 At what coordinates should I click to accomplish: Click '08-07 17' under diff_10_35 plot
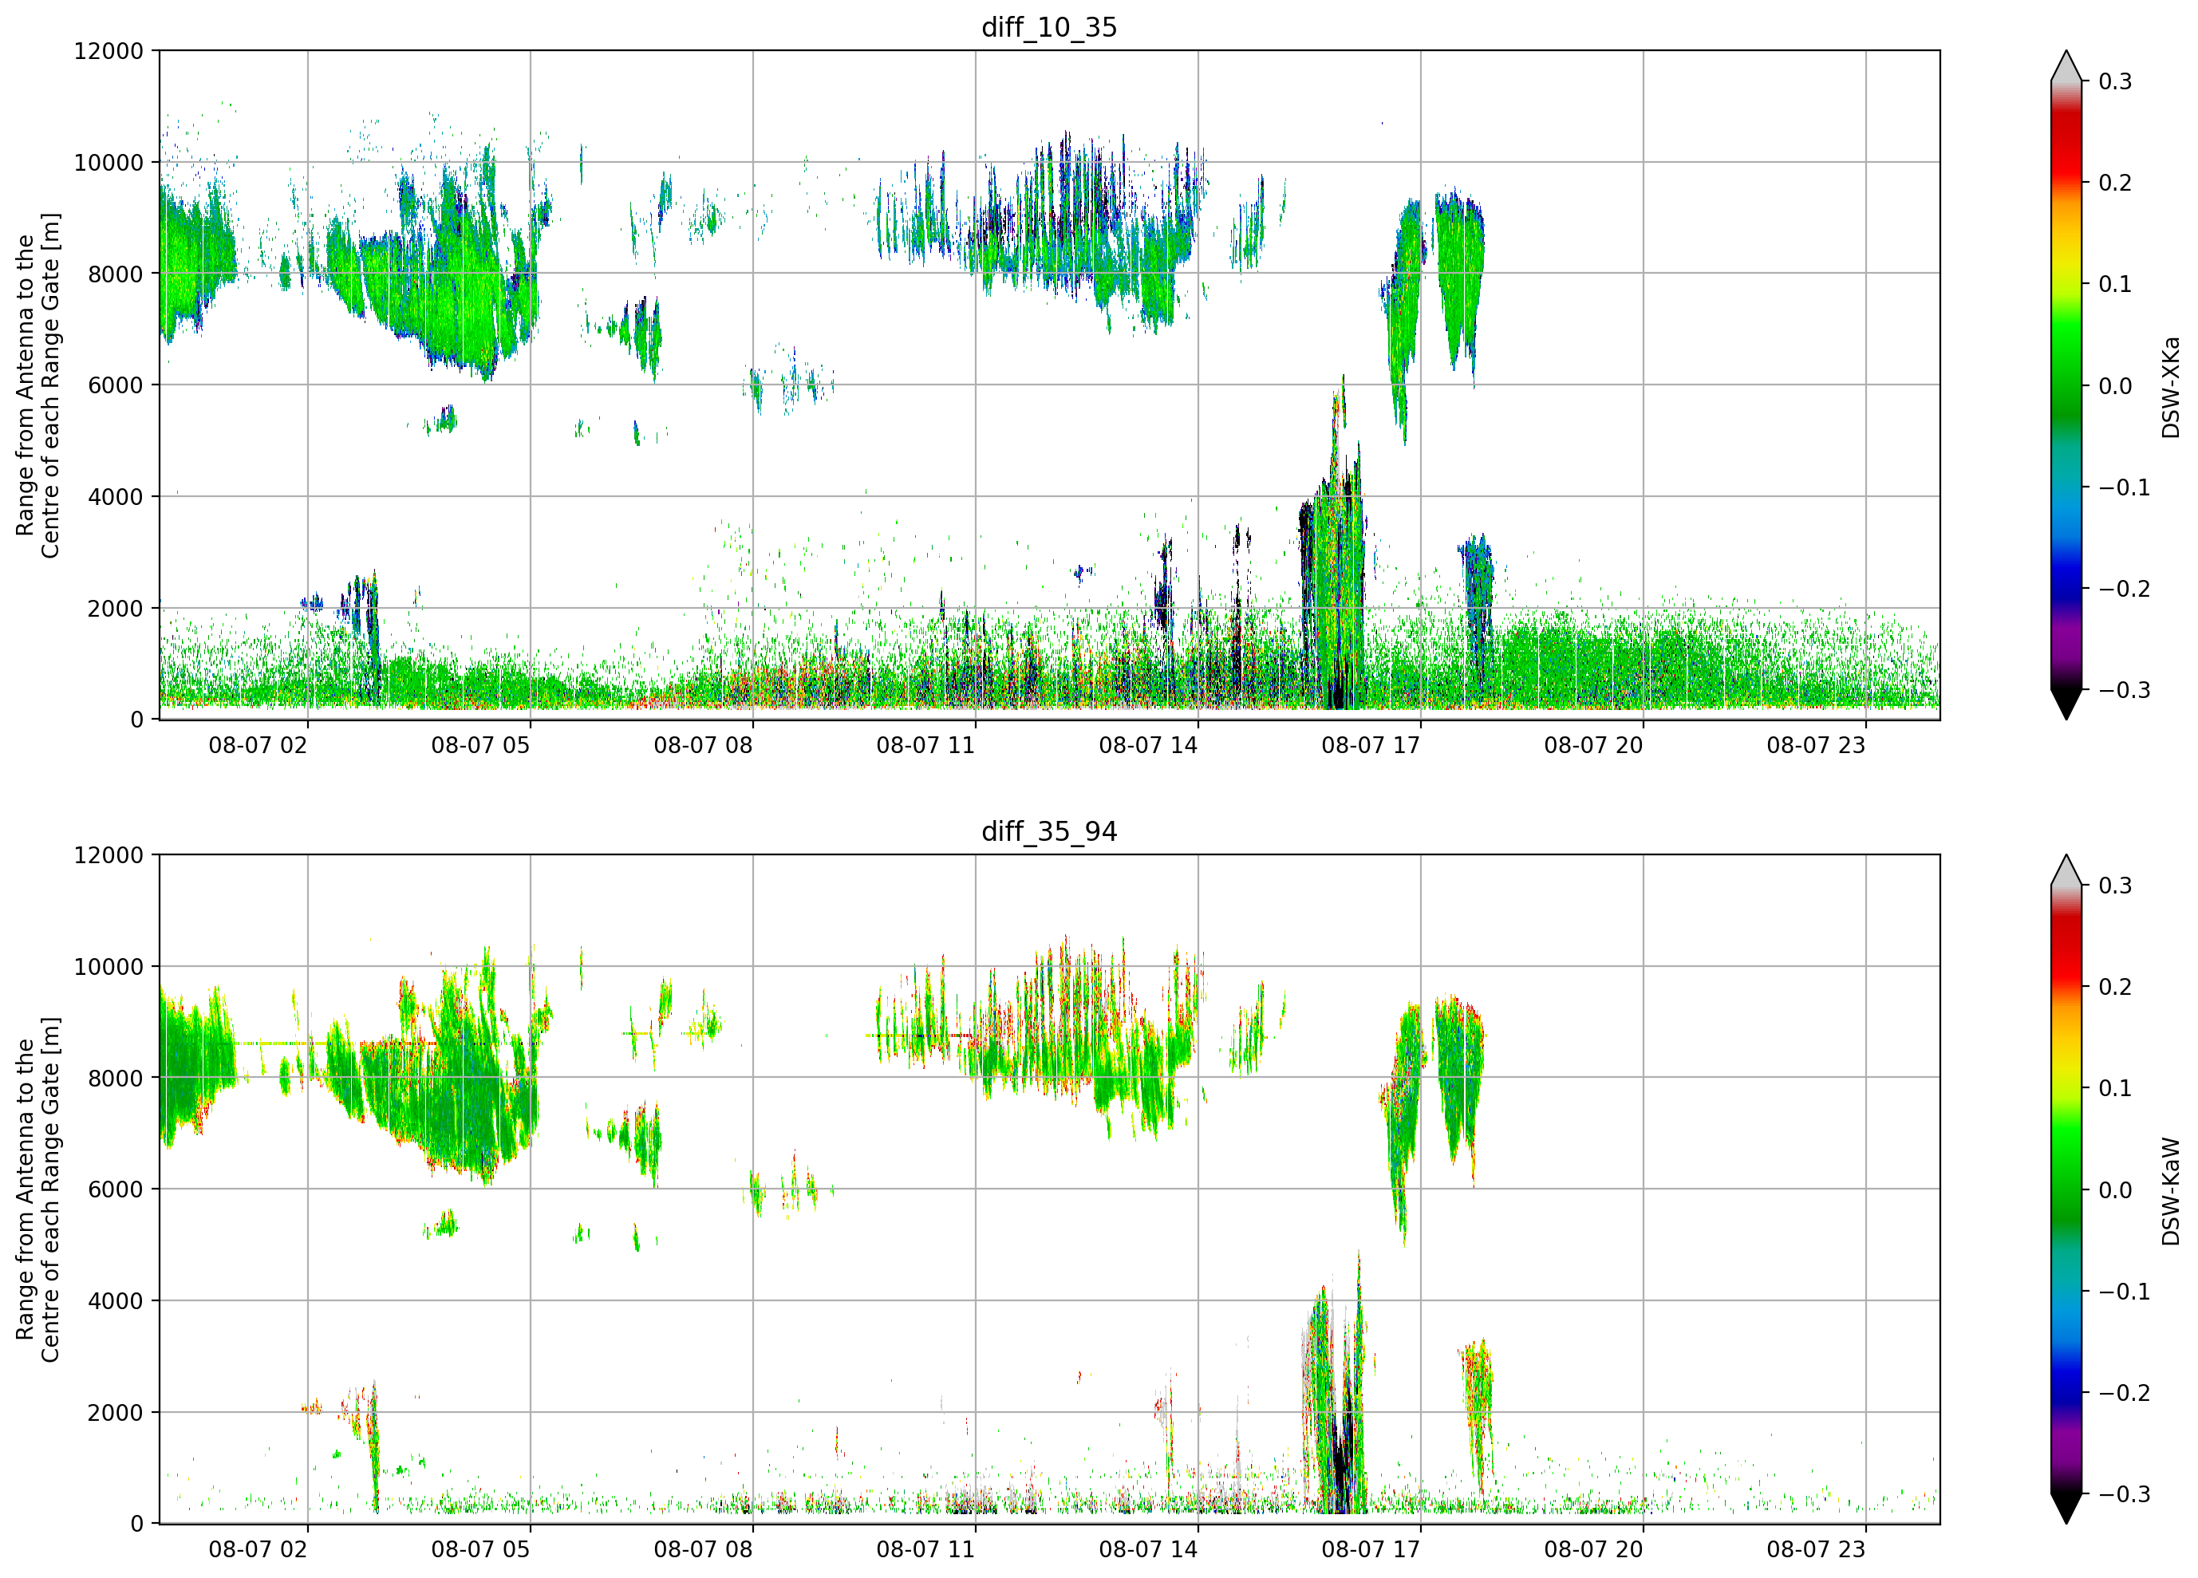pos(1371,745)
